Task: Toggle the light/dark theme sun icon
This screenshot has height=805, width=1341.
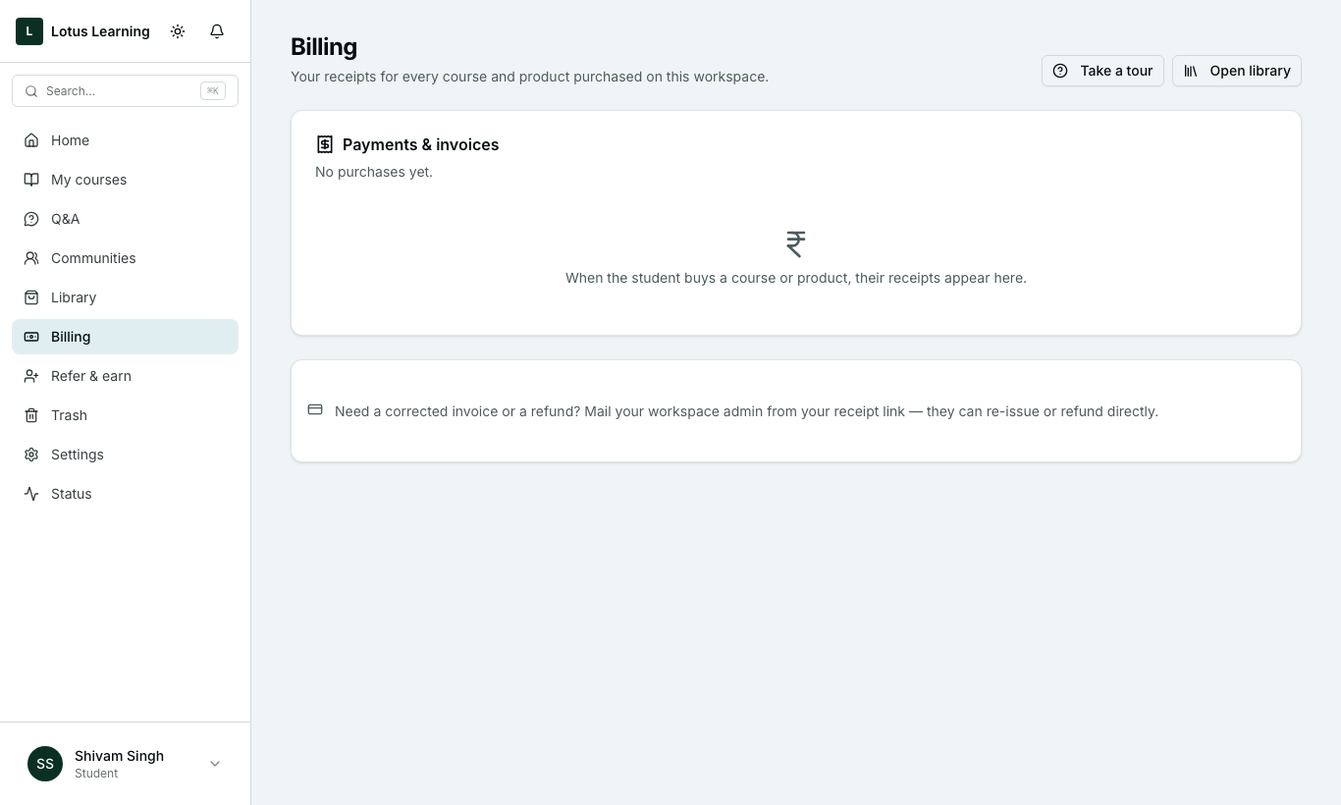Action: click(178, 31)
